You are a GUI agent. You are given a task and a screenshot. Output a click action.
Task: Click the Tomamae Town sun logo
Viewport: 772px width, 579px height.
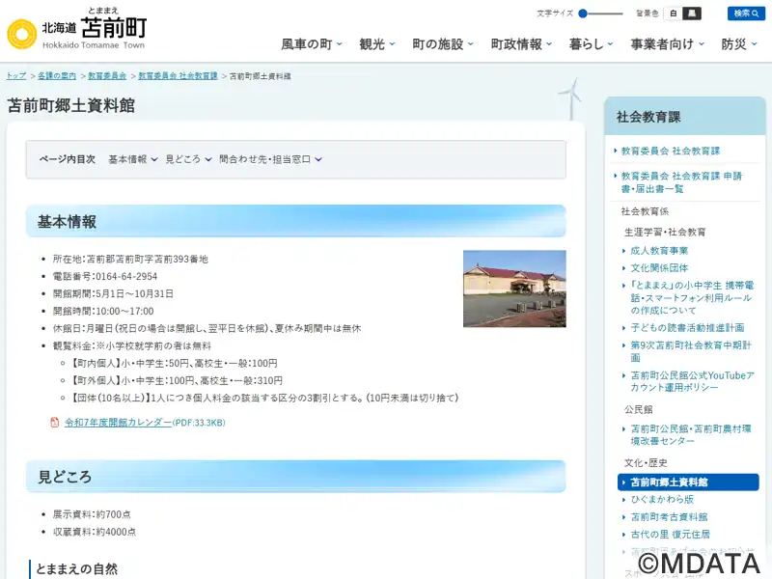point(21,34)
